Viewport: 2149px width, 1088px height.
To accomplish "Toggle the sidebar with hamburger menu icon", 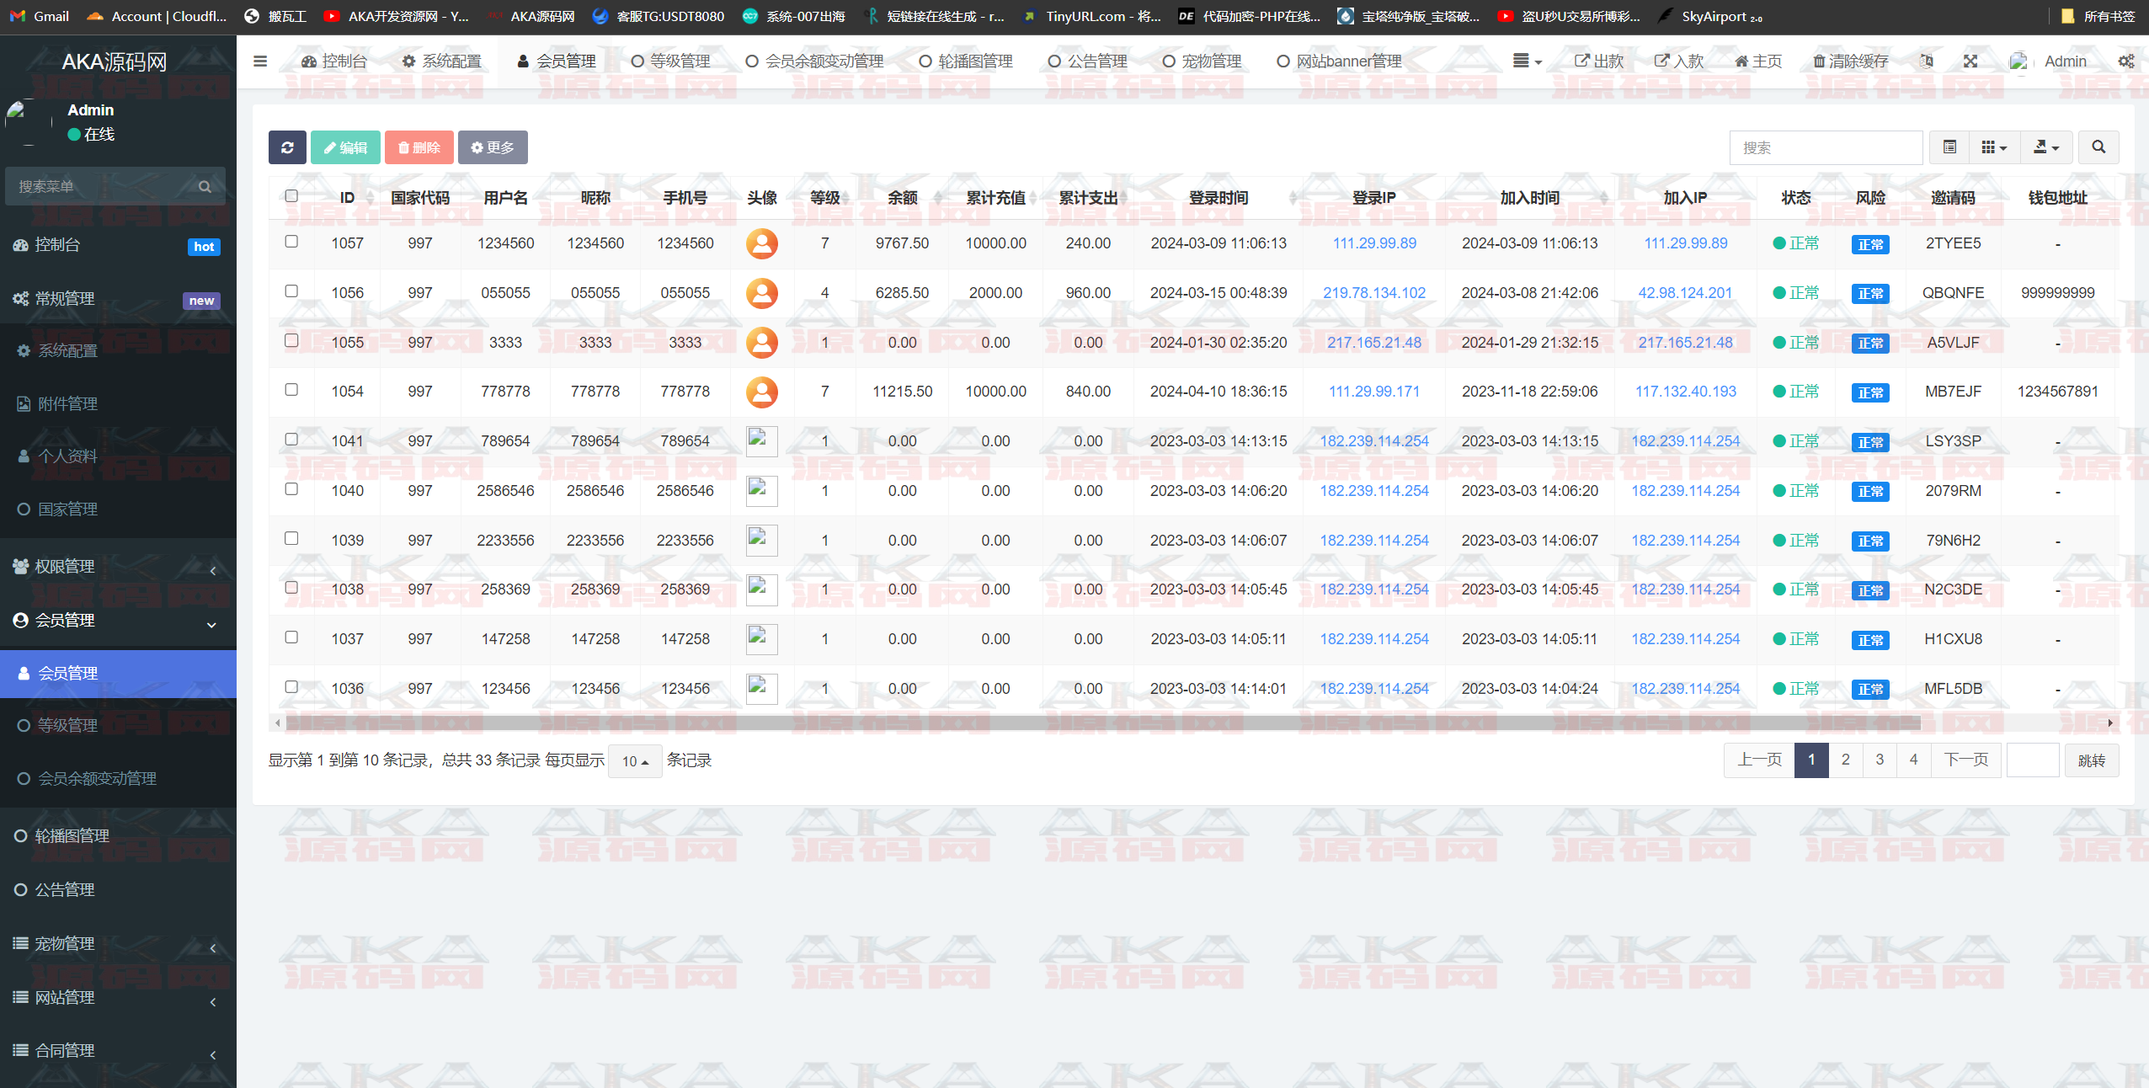I will click(x=260, y=61).
